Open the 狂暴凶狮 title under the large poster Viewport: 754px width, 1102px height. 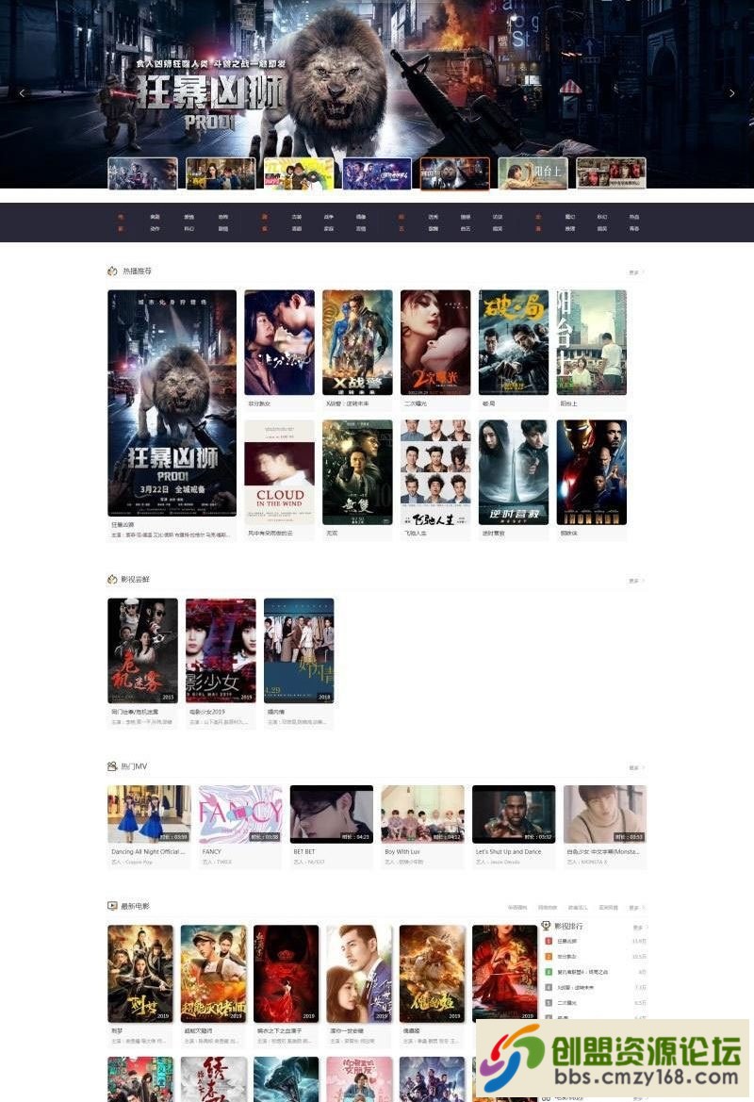[123, 524]
